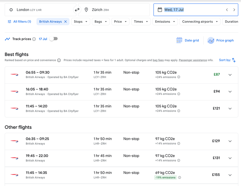The height and width of the screenshot is (186, 241).
Task: Open the Date grid view
Action: [x=188, y=40]
